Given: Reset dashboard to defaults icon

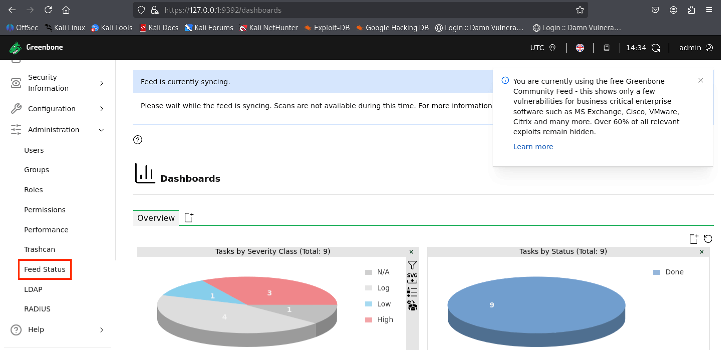Looking at the screenshot, I should click(708, 239).
